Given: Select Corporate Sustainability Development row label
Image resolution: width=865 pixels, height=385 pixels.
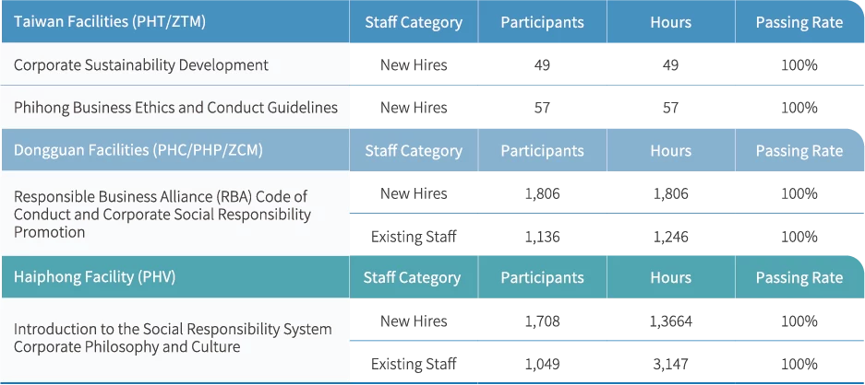Looking at the screenshot, I should coord(141,64).
